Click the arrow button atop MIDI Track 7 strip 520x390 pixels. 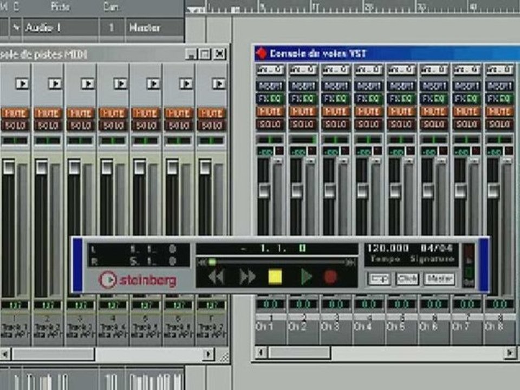click(218, 83)
